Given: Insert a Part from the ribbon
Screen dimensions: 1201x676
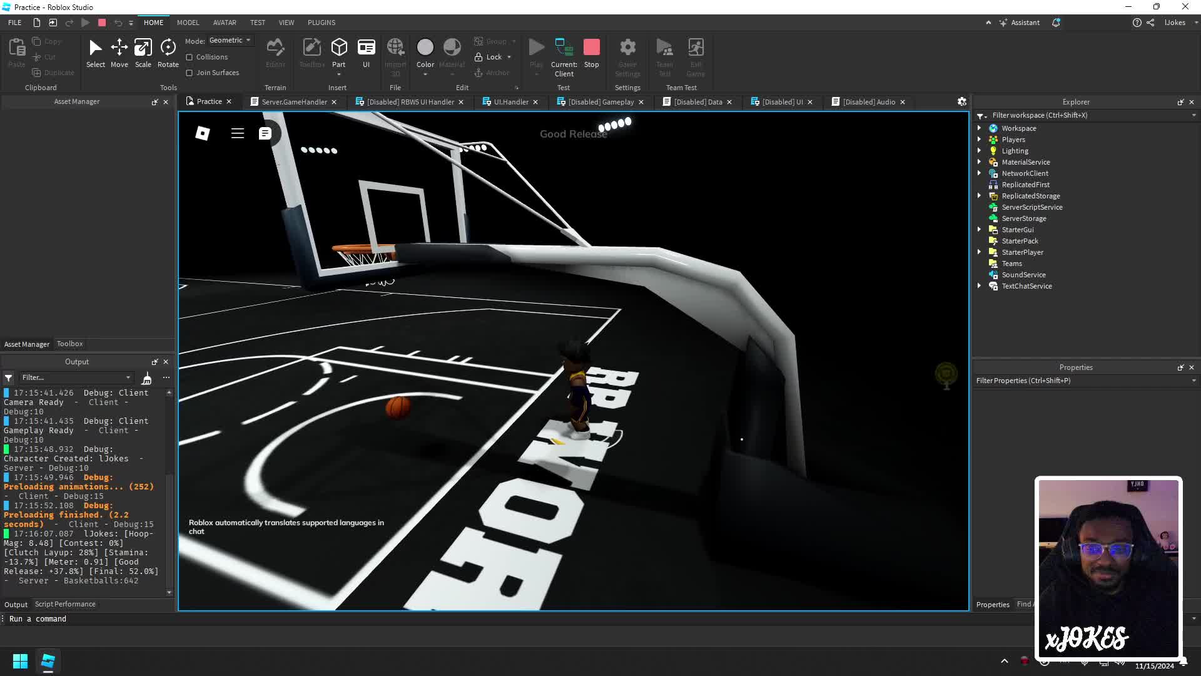Looking at the screenshot, I should (x=338, y=53).
